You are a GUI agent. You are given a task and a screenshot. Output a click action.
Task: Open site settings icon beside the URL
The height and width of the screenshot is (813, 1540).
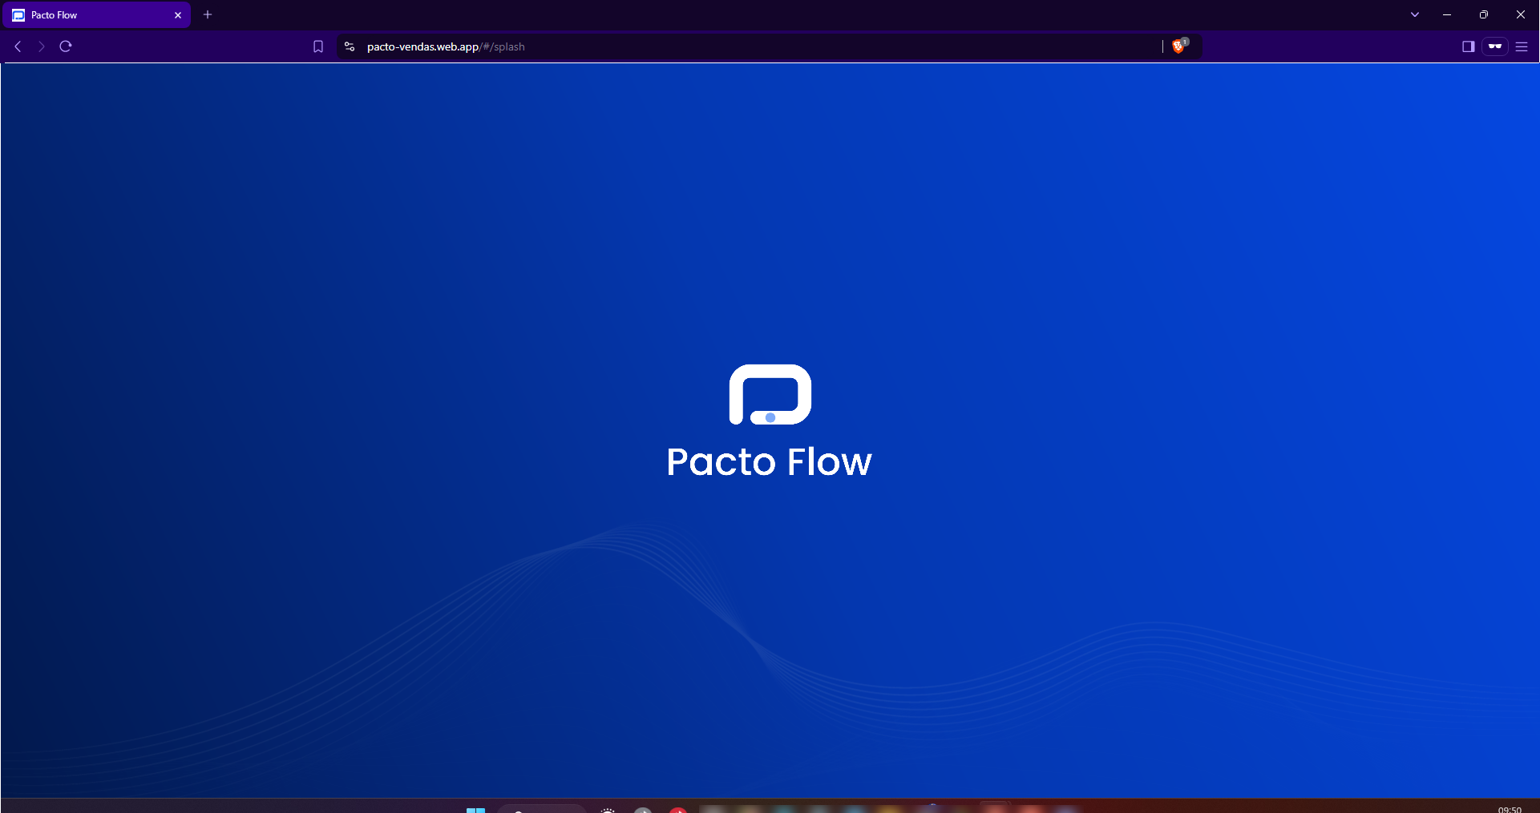click(x=350, y=46)
